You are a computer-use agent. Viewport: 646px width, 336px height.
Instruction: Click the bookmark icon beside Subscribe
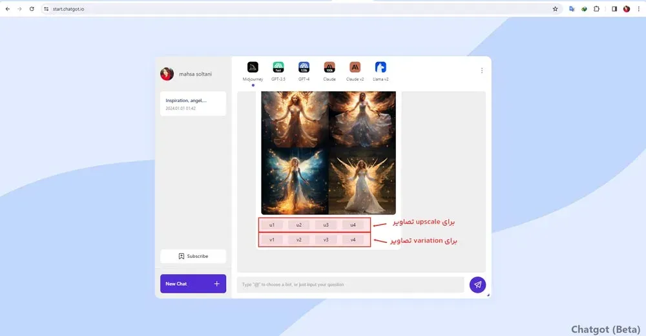(182, 256)
